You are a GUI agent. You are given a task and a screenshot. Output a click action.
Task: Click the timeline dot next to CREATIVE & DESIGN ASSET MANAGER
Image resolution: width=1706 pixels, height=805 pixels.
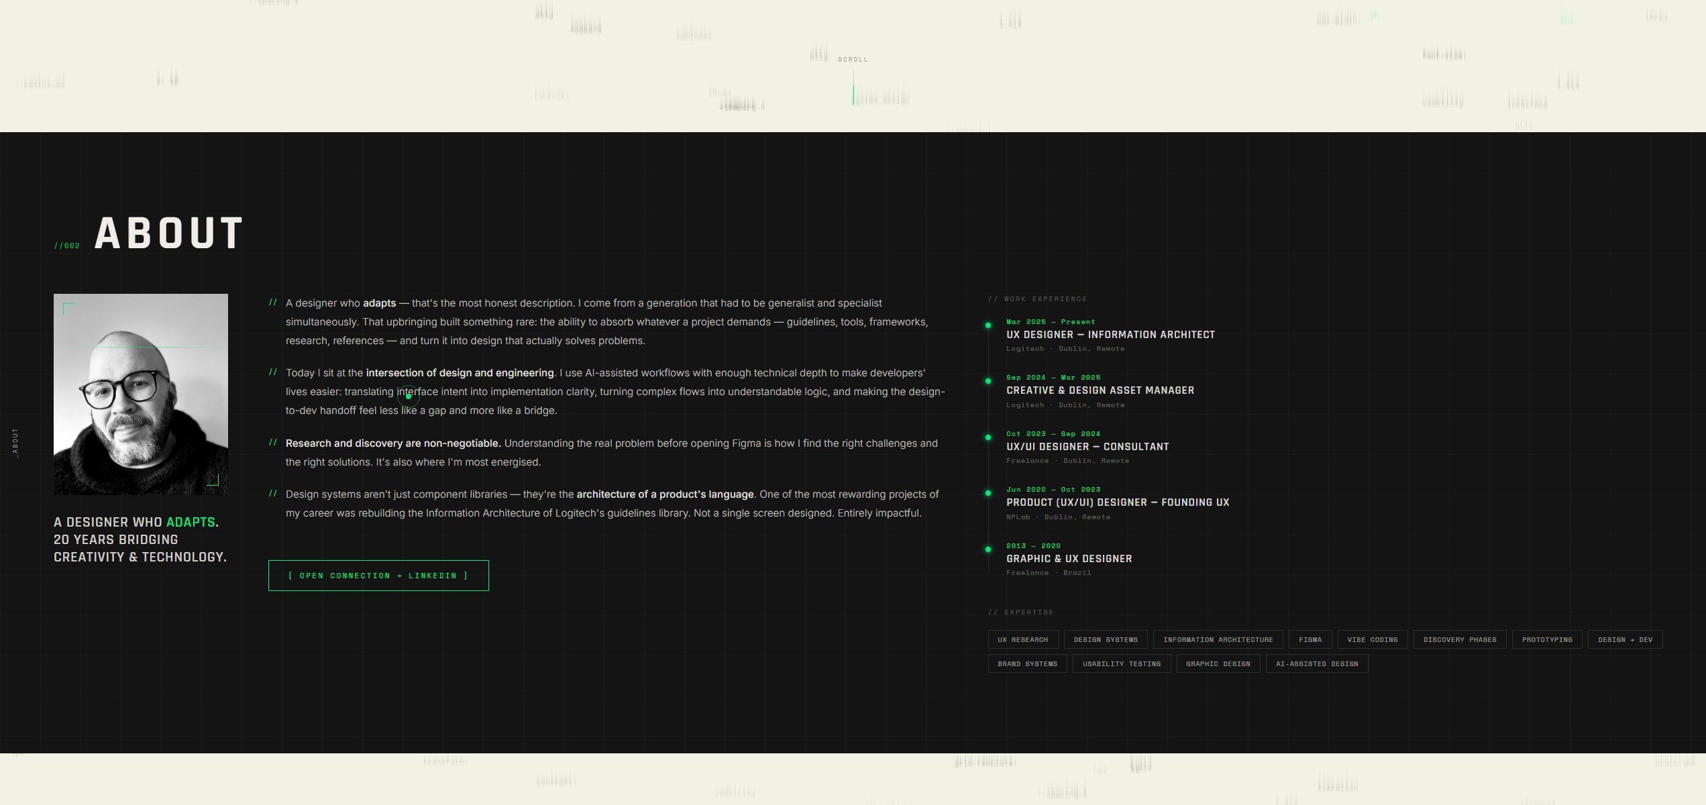(989, 381)
